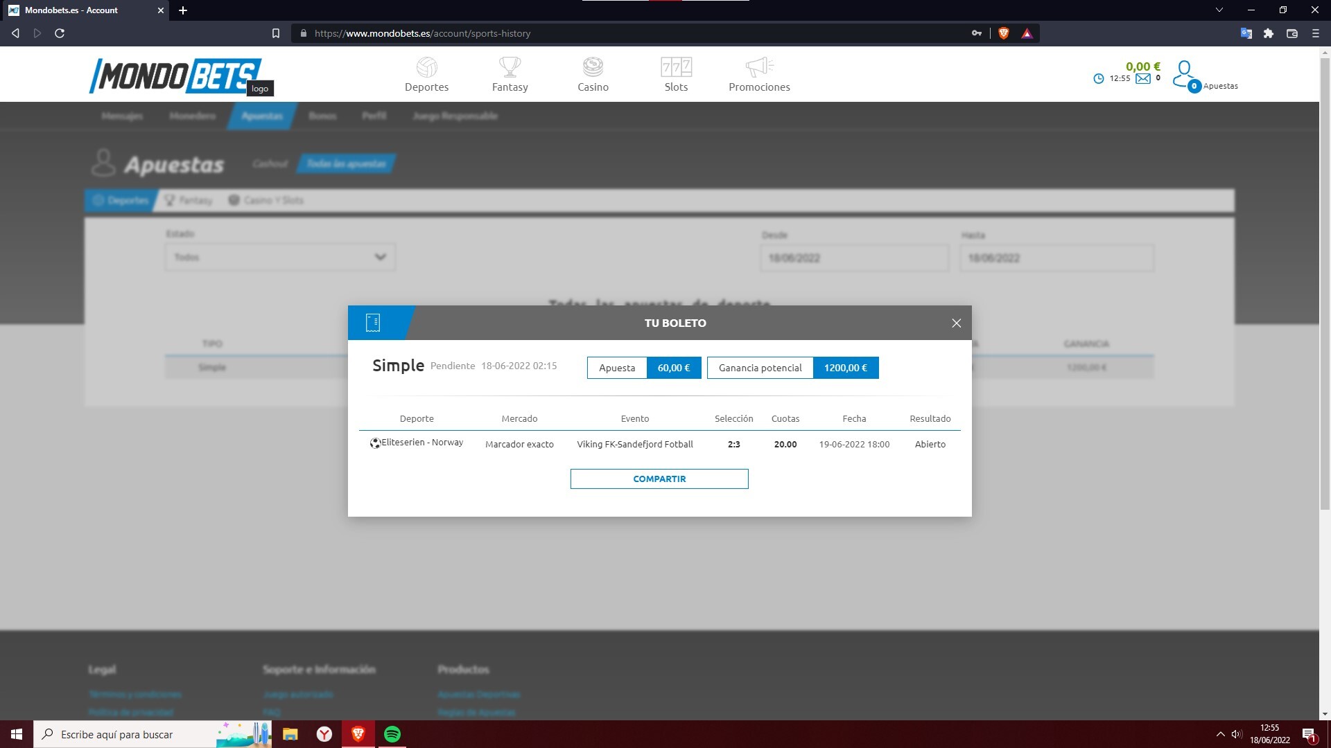Show hidden system tray icons
Screen dimensions: 1331x748
(x=1220, y=734)
